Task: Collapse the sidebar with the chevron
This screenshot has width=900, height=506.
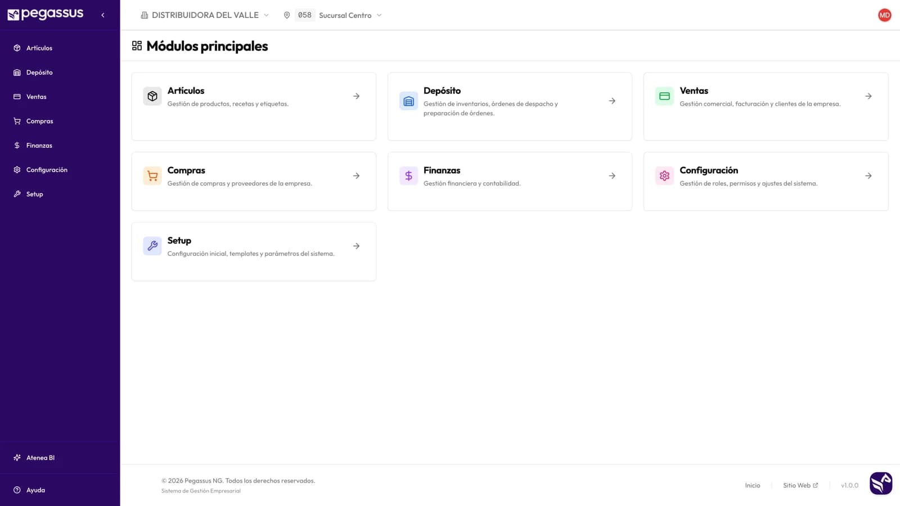Action: click(x=103, y=15)
